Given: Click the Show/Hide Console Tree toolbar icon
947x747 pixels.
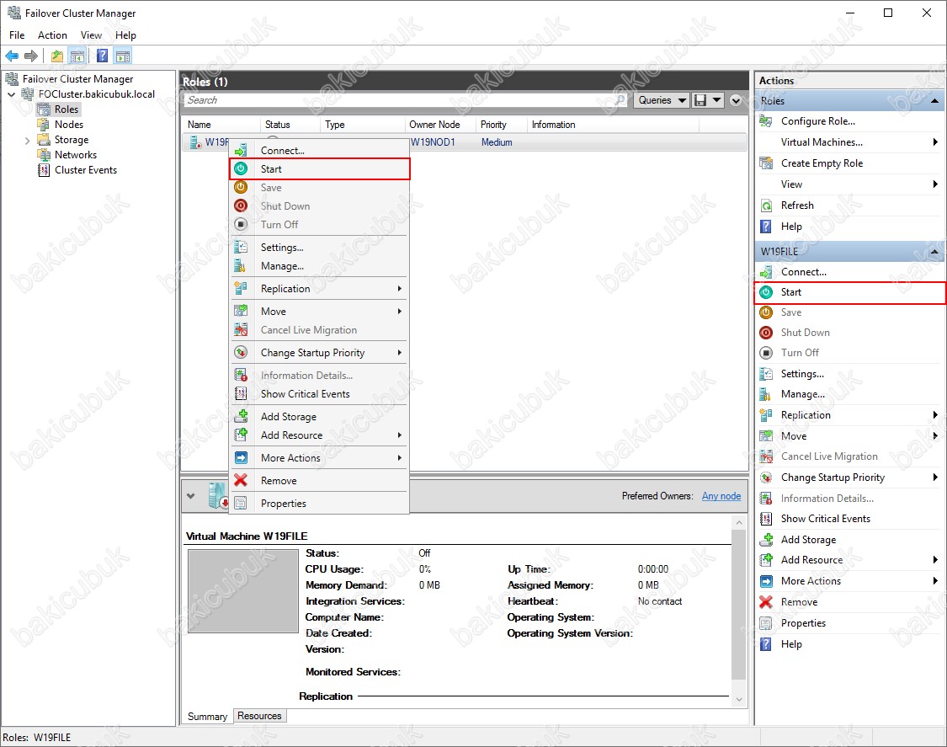Looking at the screenshot, I should pyautogui.click(x=77, y=56).
